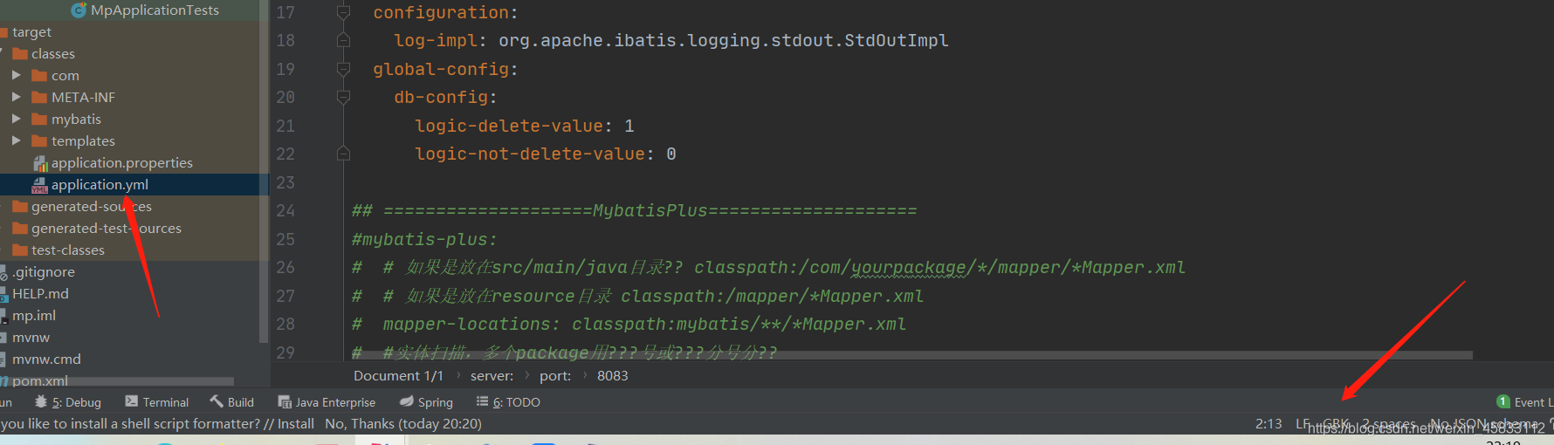This screenshot has width=1554, height=445.
Task: Open the Build tool window
Action: click(231, 402)
